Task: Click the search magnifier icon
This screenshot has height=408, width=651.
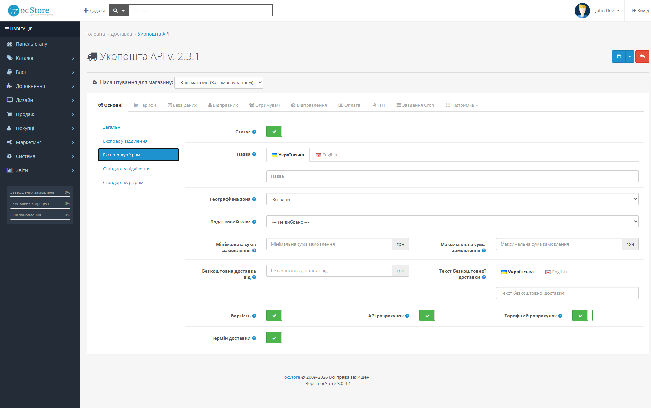Action: [116, 11]
